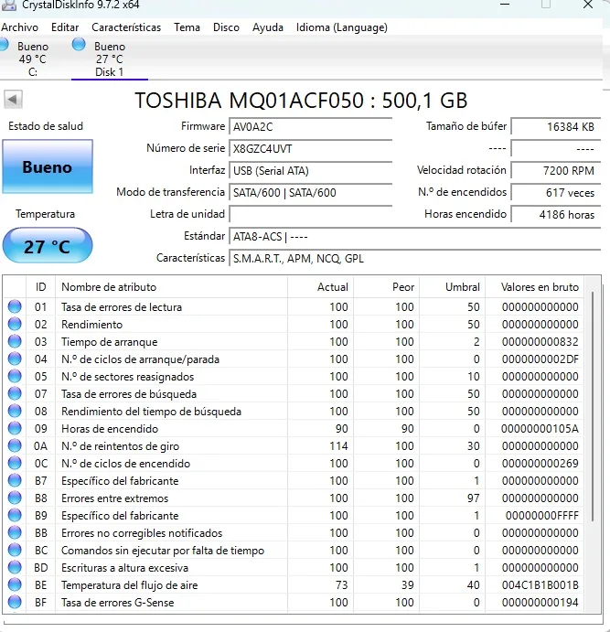
Task: Click the Nombre de atributo column header
Action: (171, 287)
